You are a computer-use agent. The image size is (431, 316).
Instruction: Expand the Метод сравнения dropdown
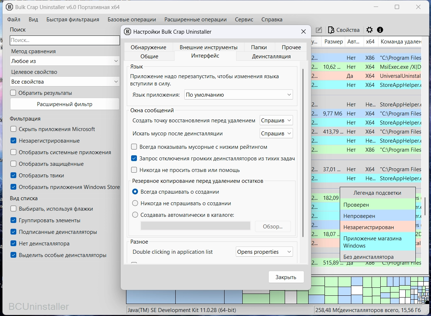click(x=65, y=61)
